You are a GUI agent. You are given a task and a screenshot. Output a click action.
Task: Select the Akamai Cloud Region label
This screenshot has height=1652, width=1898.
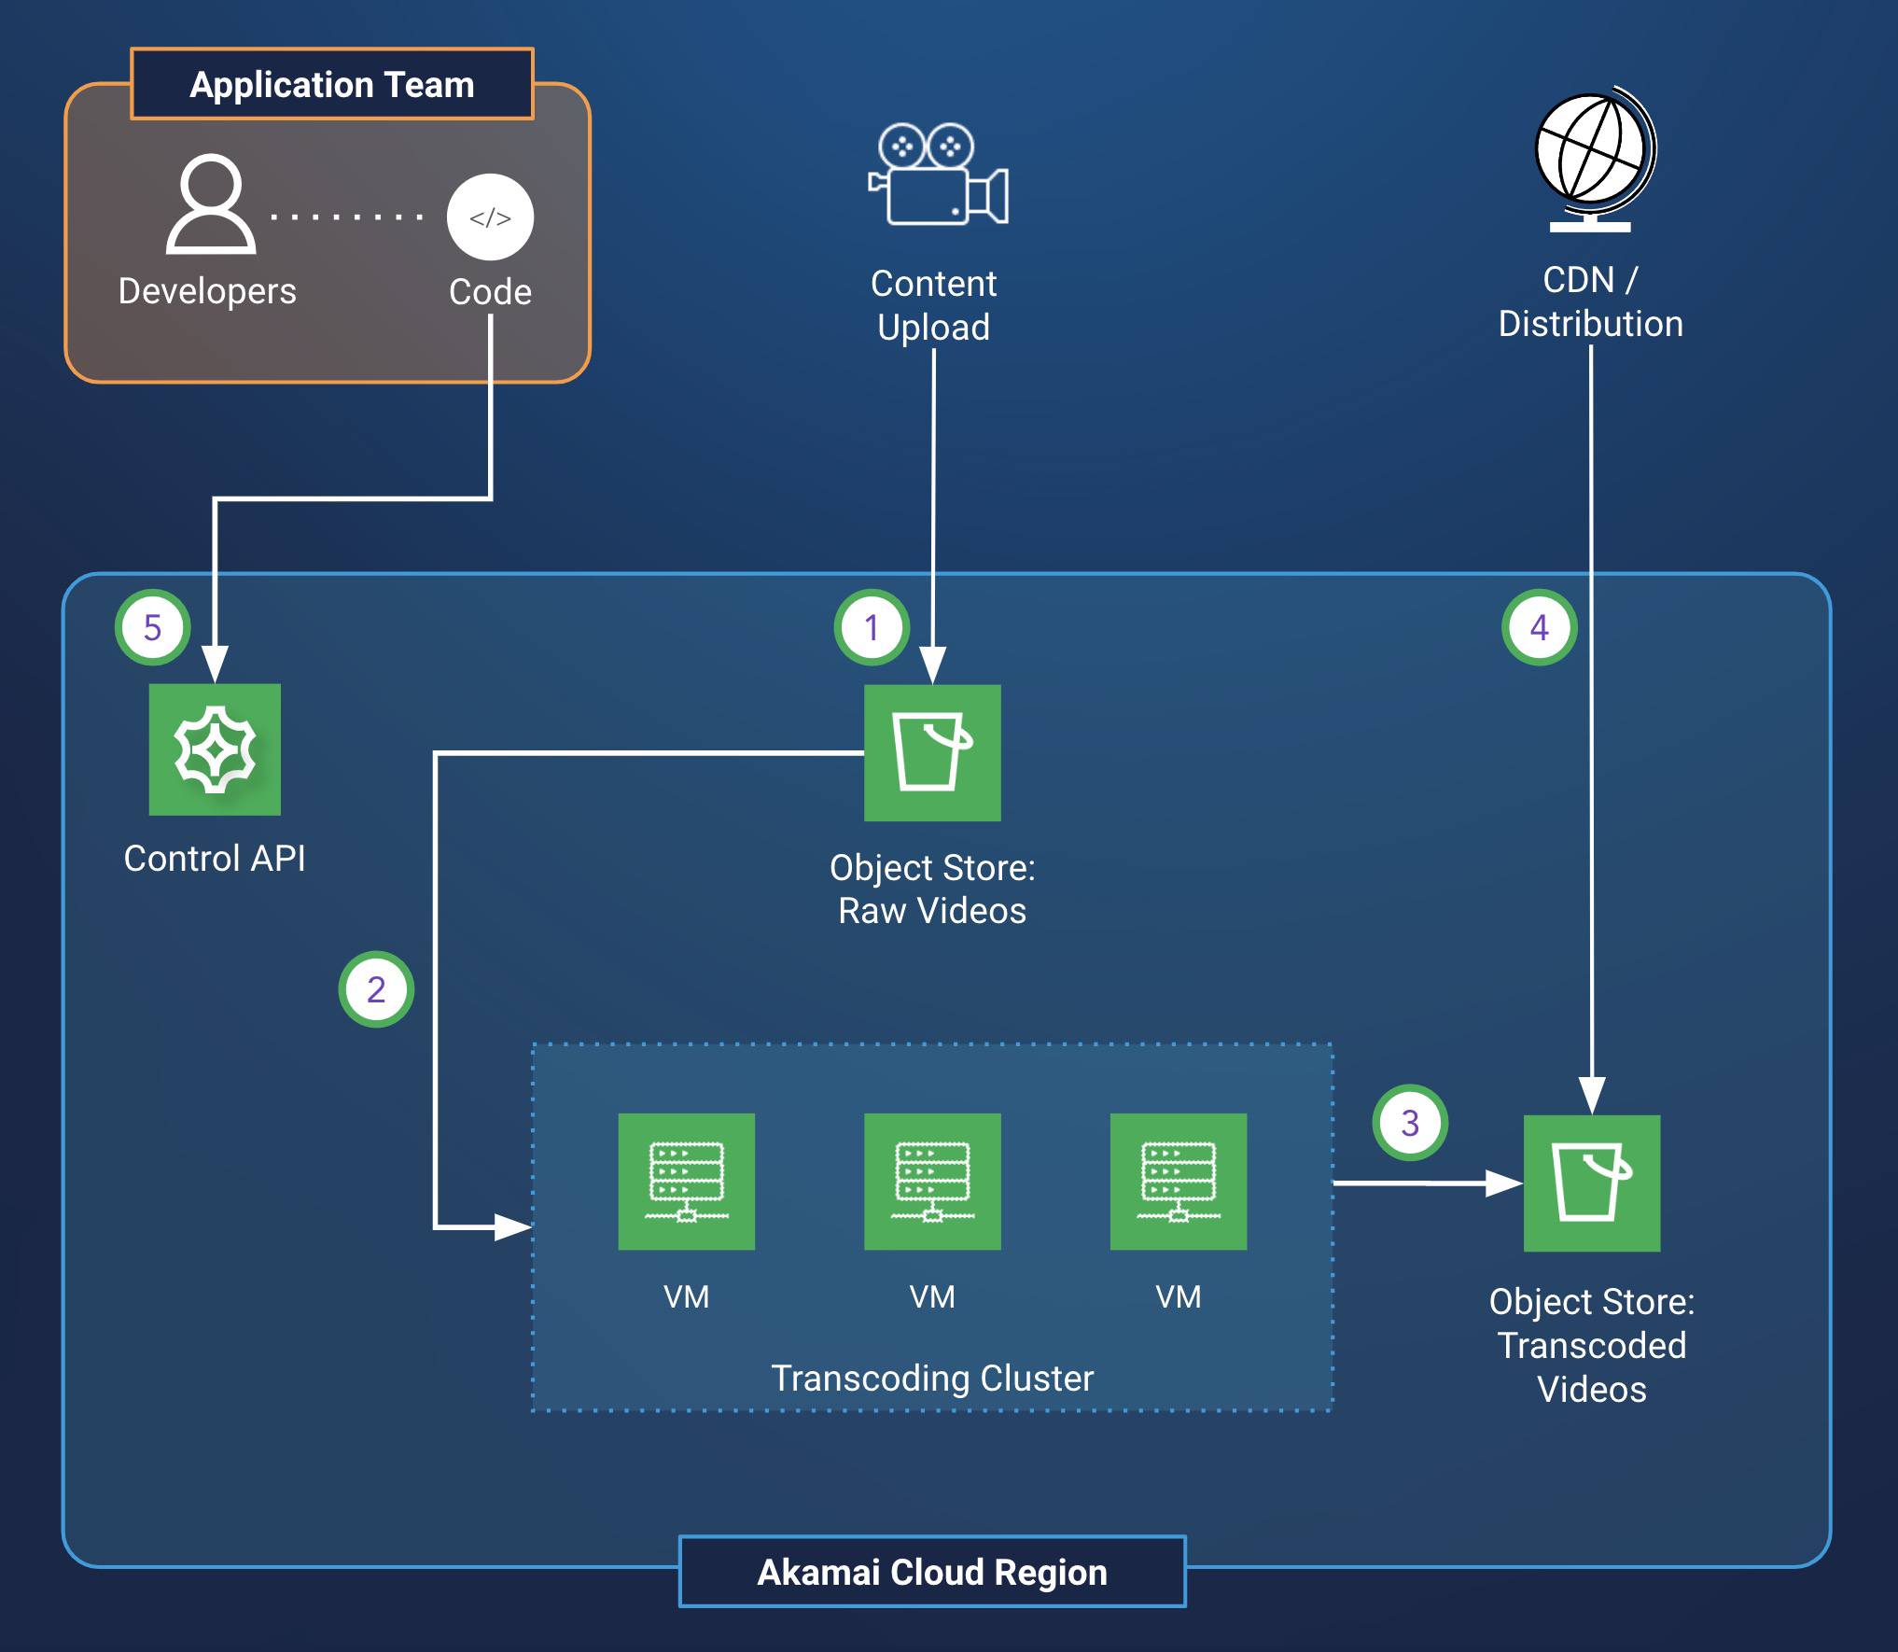932,1572
